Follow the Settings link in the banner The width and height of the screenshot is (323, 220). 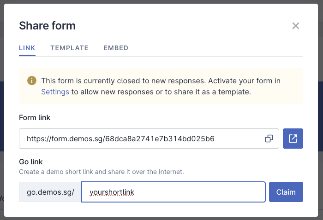[x=55, y=92]
